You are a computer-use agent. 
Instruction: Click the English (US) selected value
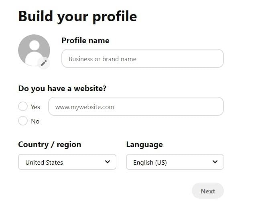150,163
